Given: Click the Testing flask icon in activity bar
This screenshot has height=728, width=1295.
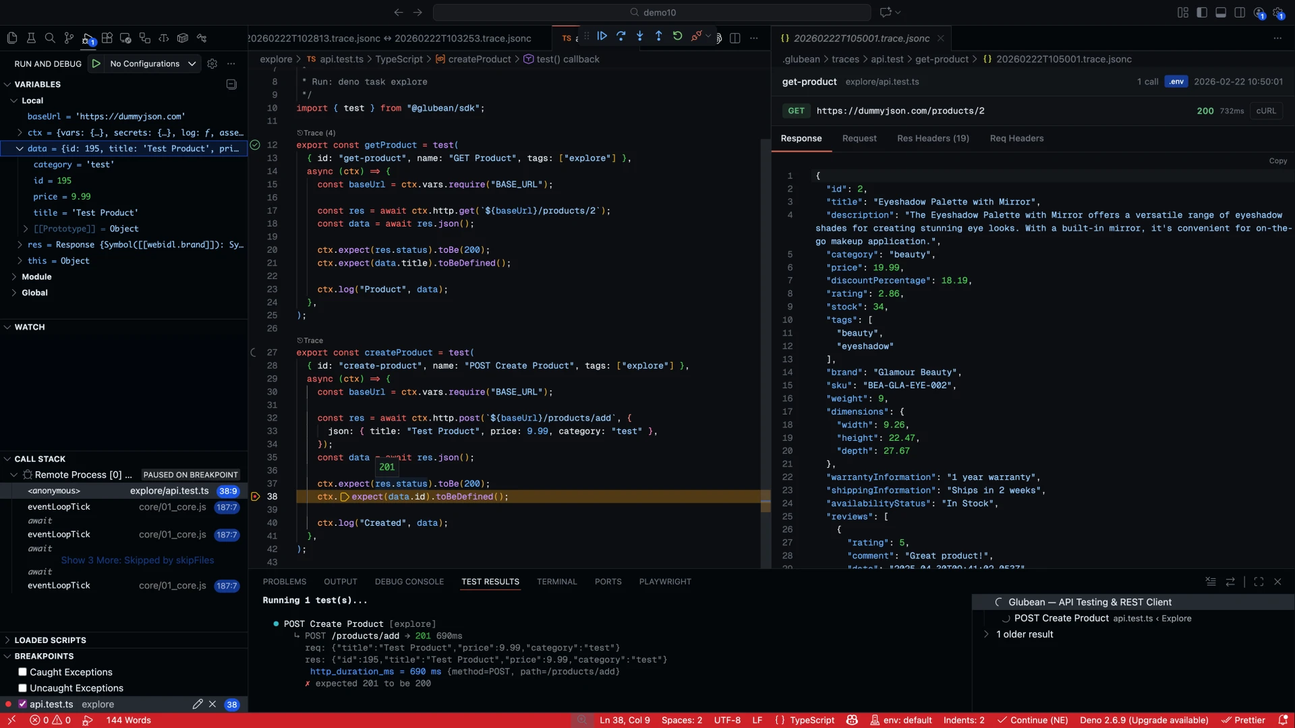Looking at the screenshot, I should tap(31, 38).
